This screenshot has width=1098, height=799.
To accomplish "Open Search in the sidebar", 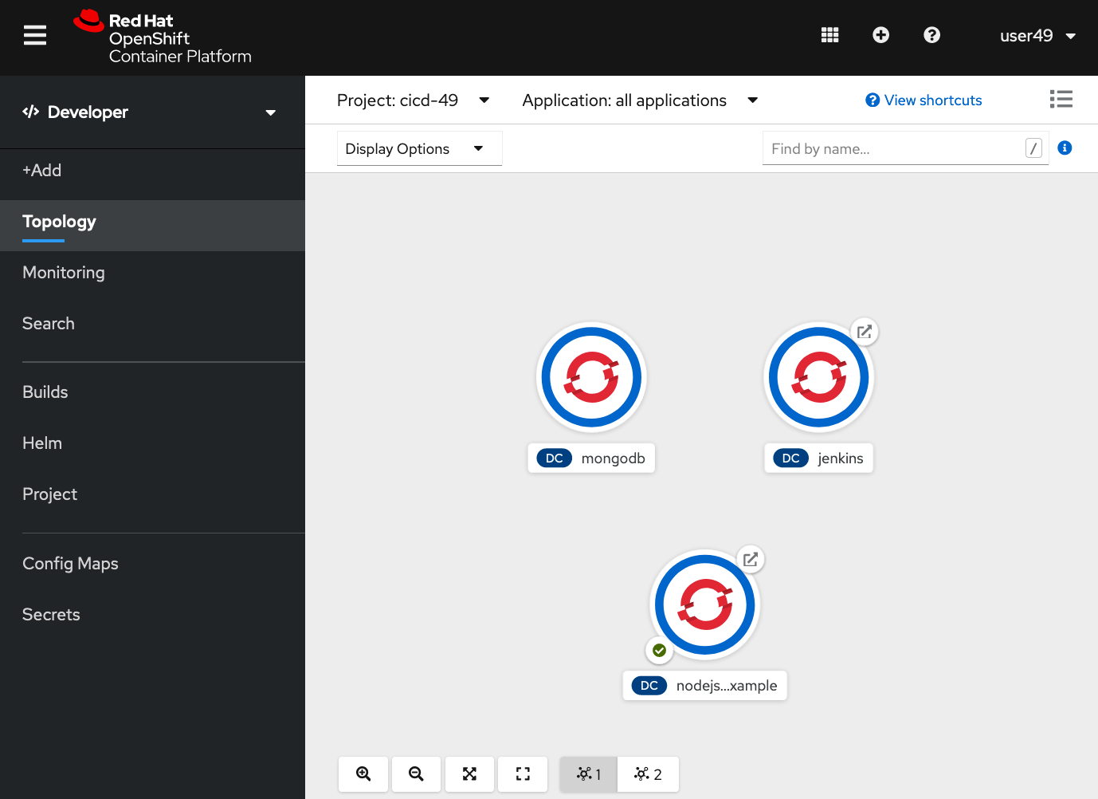I will click(152, 324).
